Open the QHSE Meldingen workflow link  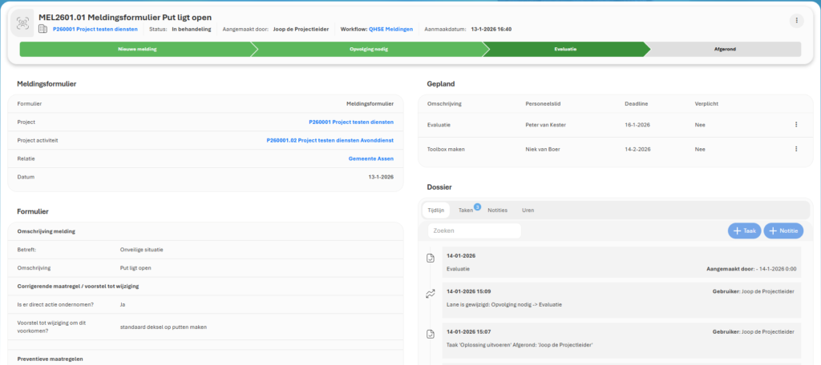(390, 29)
